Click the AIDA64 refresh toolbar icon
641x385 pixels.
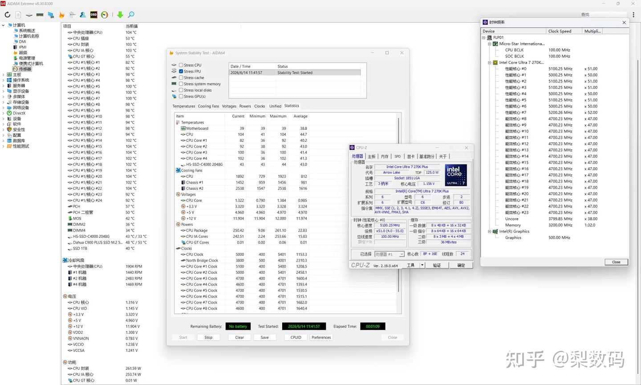[8, 15]
